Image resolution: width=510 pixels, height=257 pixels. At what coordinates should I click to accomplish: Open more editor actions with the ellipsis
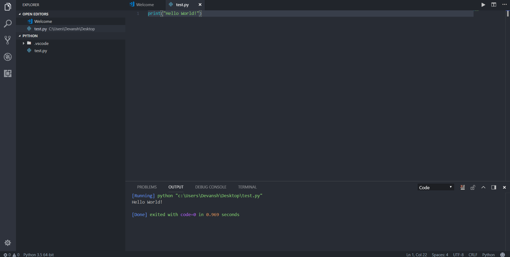(504, 5)
